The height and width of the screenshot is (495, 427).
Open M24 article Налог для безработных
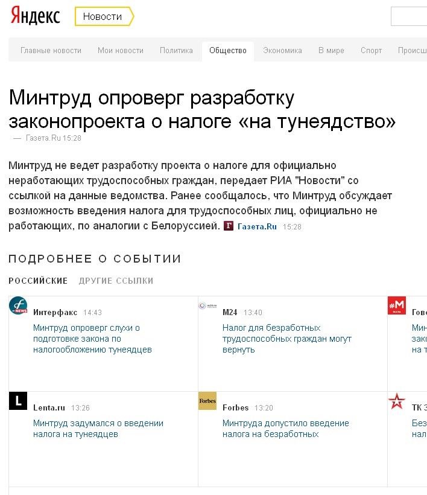(x=286, y=339)
